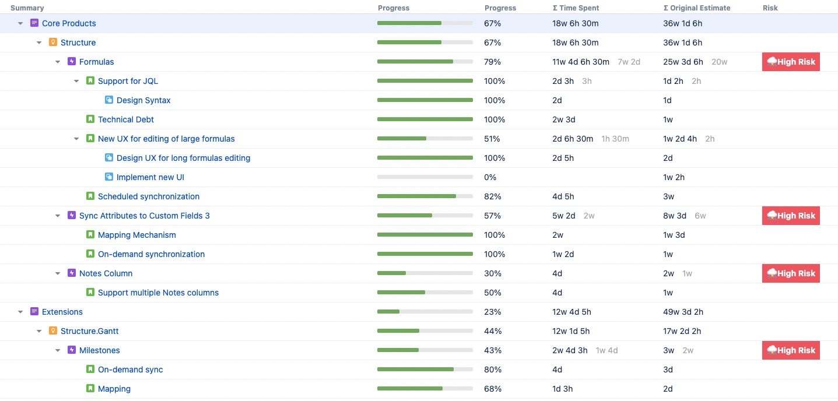Select the Core Products board icon

34,23
